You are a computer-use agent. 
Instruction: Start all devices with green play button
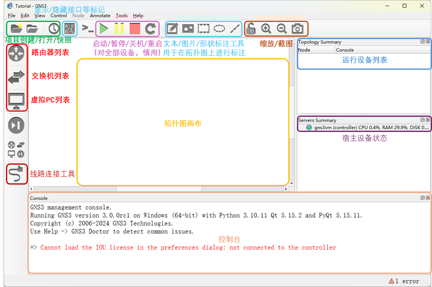(x=104, y=28)
